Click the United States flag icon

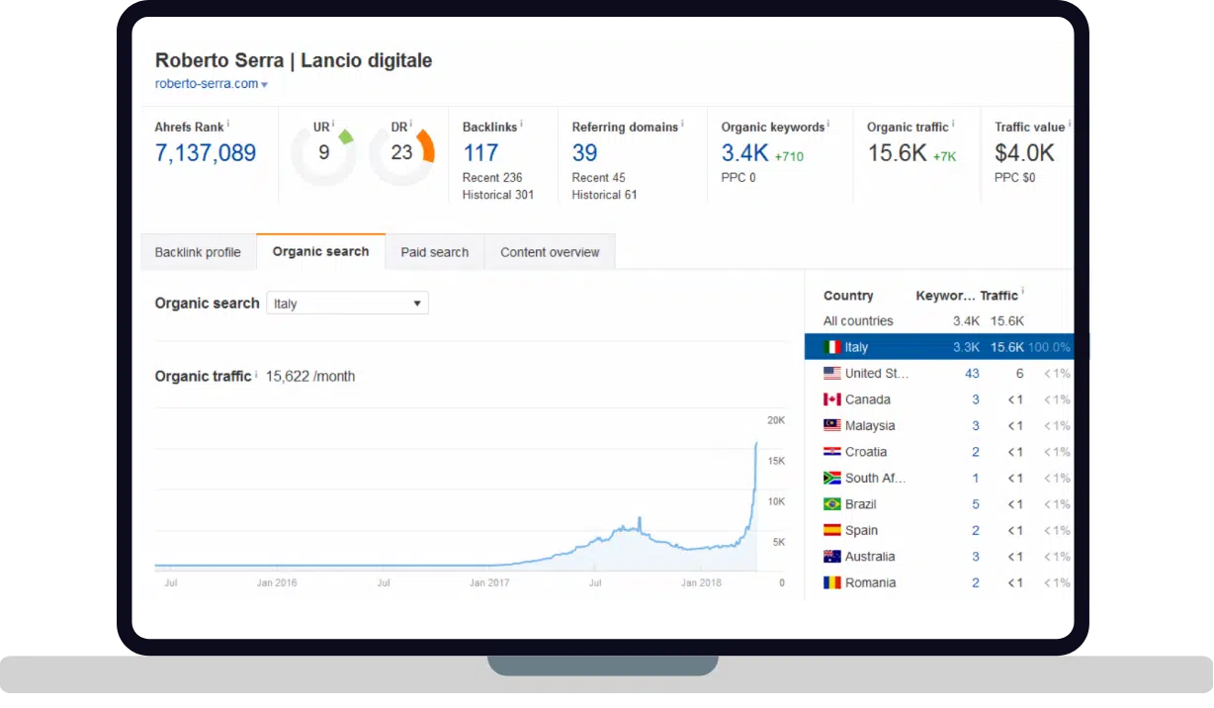coord(832,374)
